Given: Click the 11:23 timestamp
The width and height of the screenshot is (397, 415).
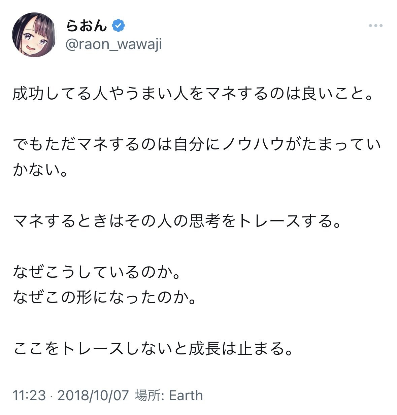Looking at the screenshot, I should [x=29, y=395].
